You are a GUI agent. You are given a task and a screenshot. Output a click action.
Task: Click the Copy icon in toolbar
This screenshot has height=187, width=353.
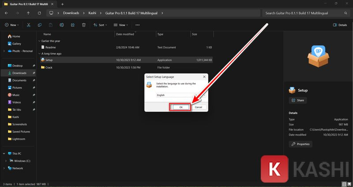40,25
